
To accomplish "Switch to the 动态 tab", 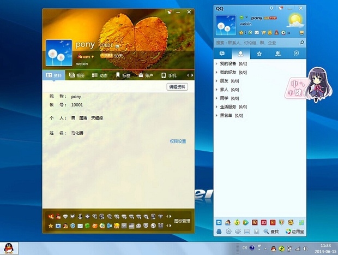I will pyautogui.click(x=100, y=75).
